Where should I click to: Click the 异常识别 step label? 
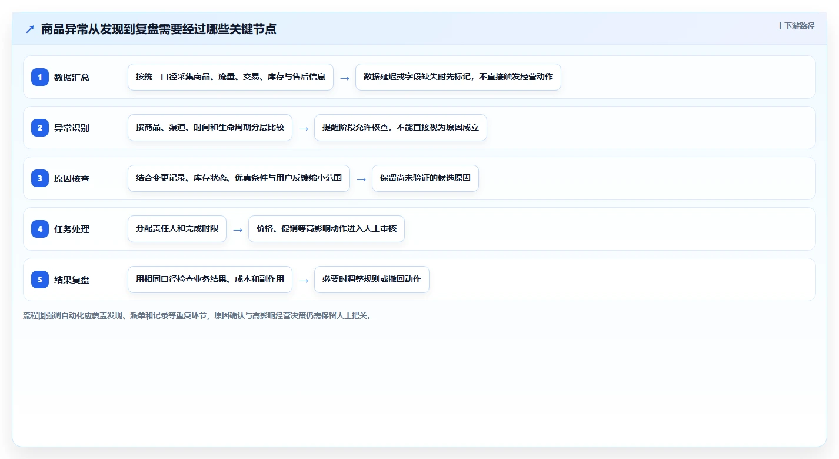click(x=72, y=128)
